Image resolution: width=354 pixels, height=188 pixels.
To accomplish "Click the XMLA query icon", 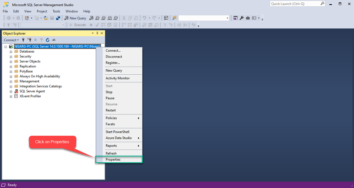I will (x=110, y=18).
